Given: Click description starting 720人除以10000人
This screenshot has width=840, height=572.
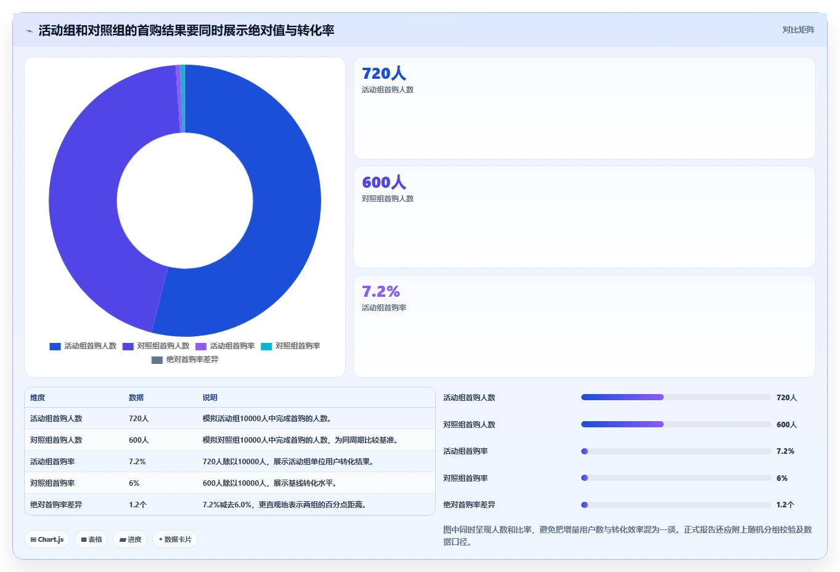Looking at the screenshot, I should [x=288, y=462].
